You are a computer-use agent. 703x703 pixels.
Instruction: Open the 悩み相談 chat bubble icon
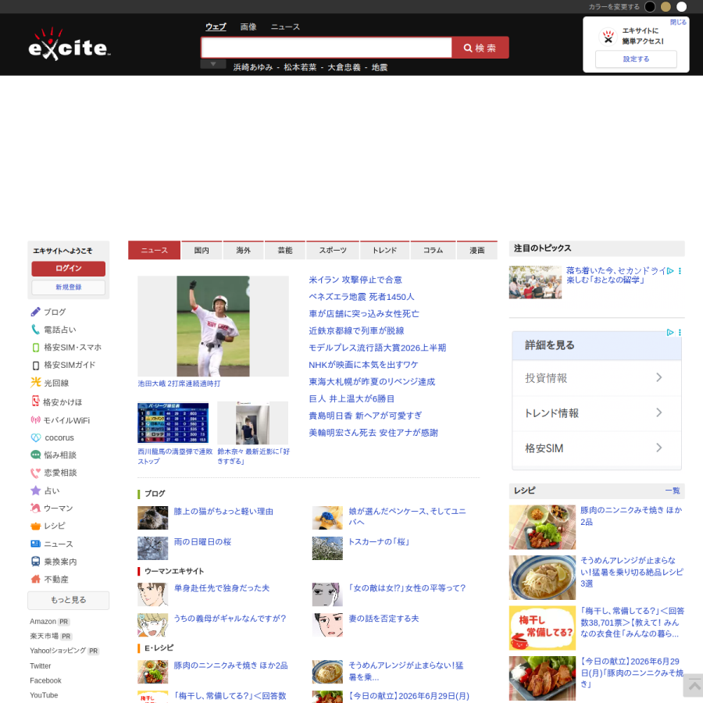click(35, 455)
